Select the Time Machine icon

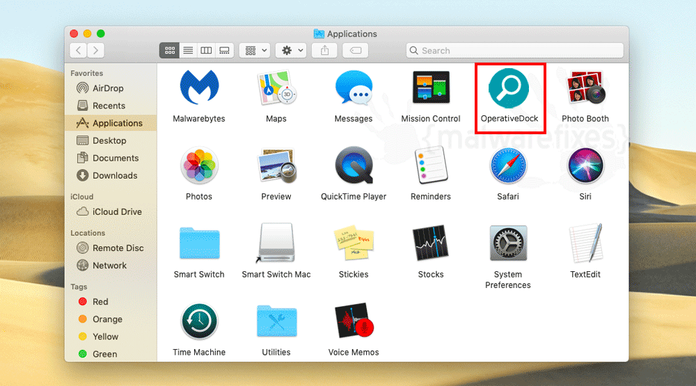pyautogui.click(x=199, y=321)
